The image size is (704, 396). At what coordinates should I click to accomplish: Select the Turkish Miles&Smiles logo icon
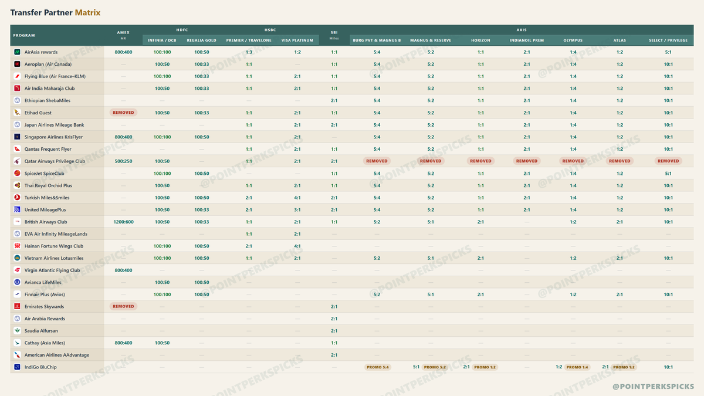coord(18,198)
